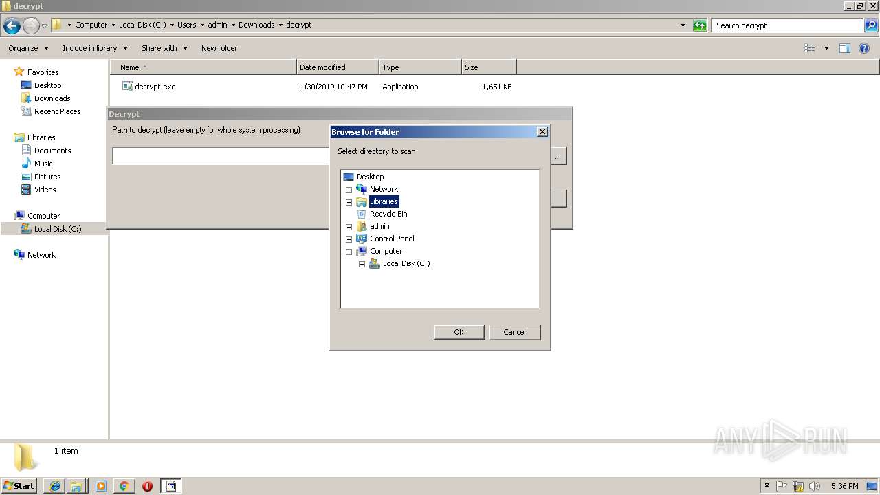Select Network in the Explorer sidebar

point(41,255)
